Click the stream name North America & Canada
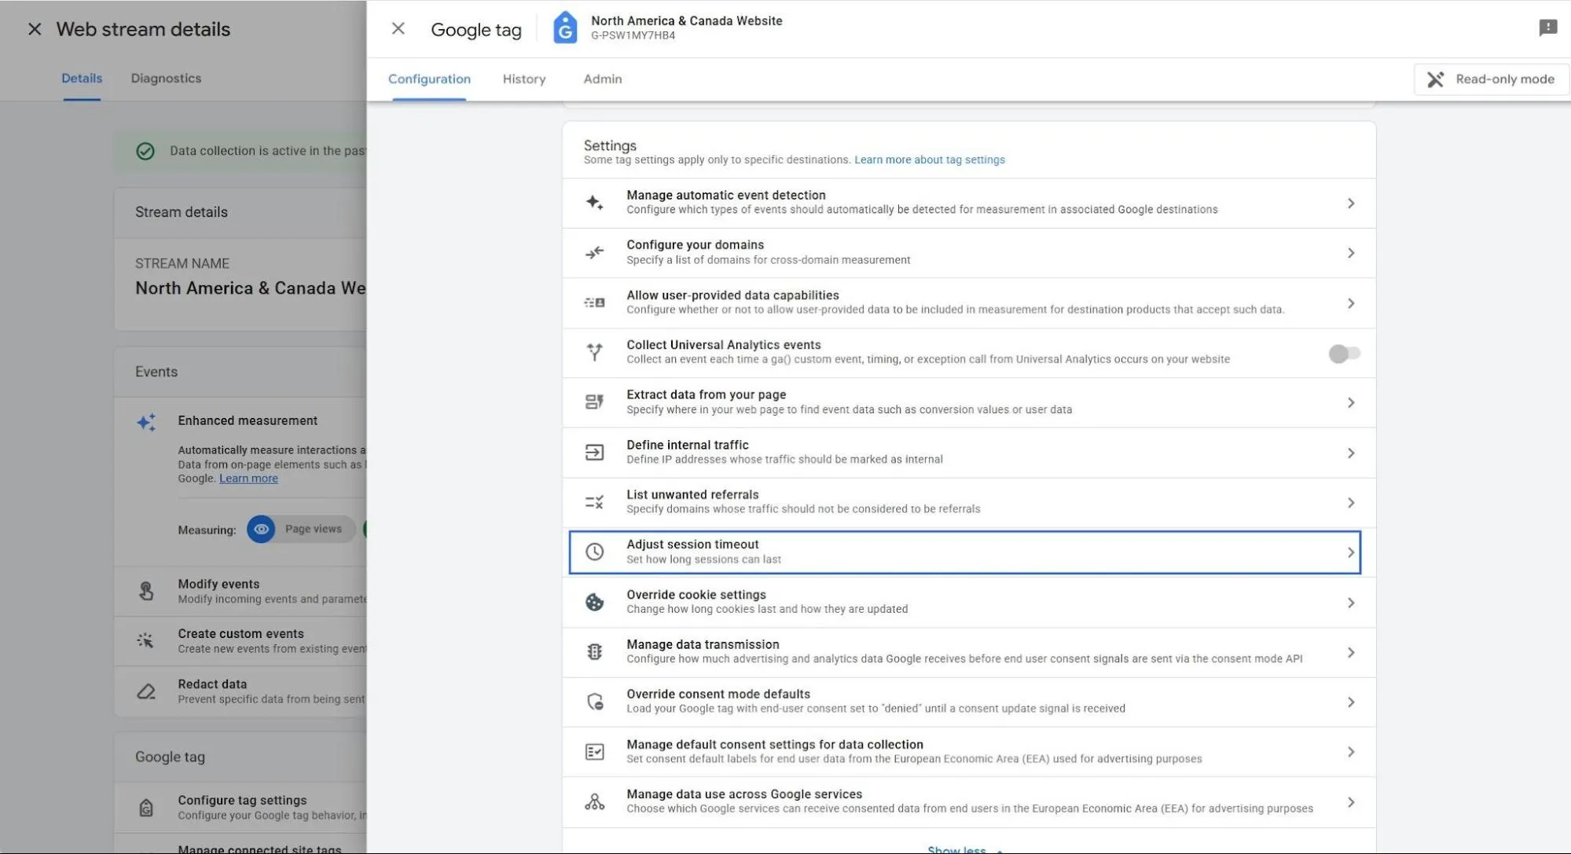This screenshot has width=1571, height=854. tap(250, 288)
